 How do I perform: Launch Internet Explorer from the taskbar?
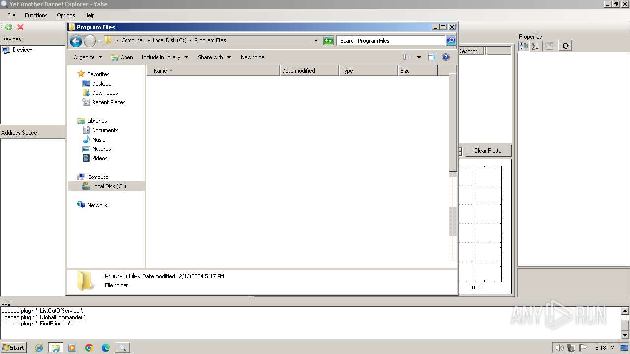pos(39,348)
